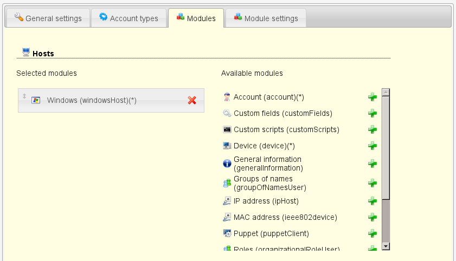
Task: Click the Windows module drag handle
Action: tap(24, 96)
